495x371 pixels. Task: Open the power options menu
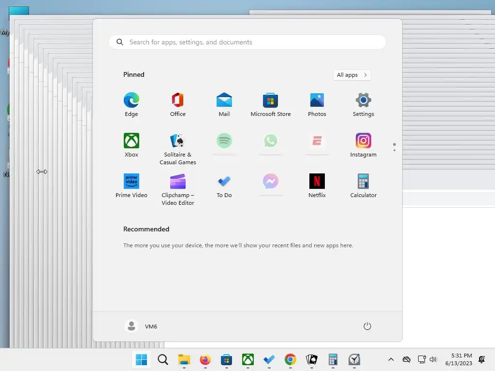[x=367, y=326]
